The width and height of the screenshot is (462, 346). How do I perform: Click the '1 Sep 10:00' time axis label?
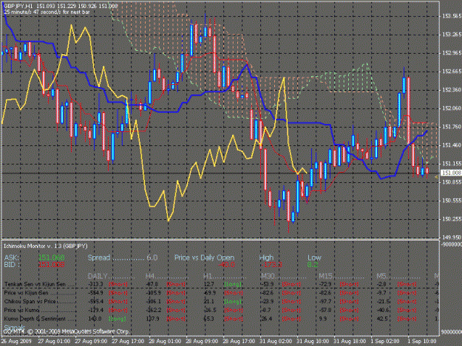(422, 342)
